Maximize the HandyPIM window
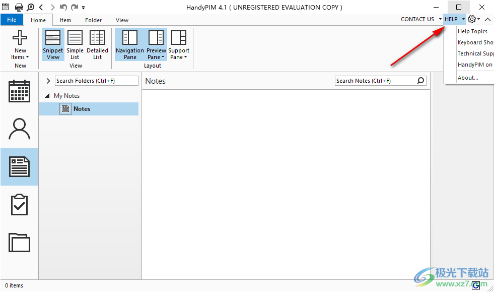Image resolution: width=494 pixels, height=292 pixels. pyautogui.click(x=459, y=7)
